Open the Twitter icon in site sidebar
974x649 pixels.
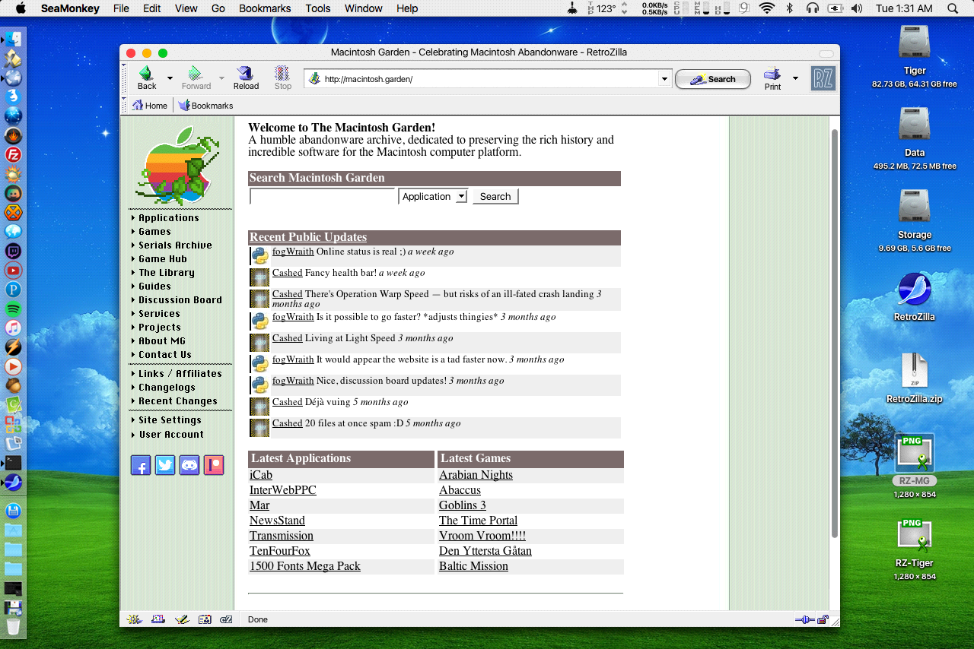(165, 465)
